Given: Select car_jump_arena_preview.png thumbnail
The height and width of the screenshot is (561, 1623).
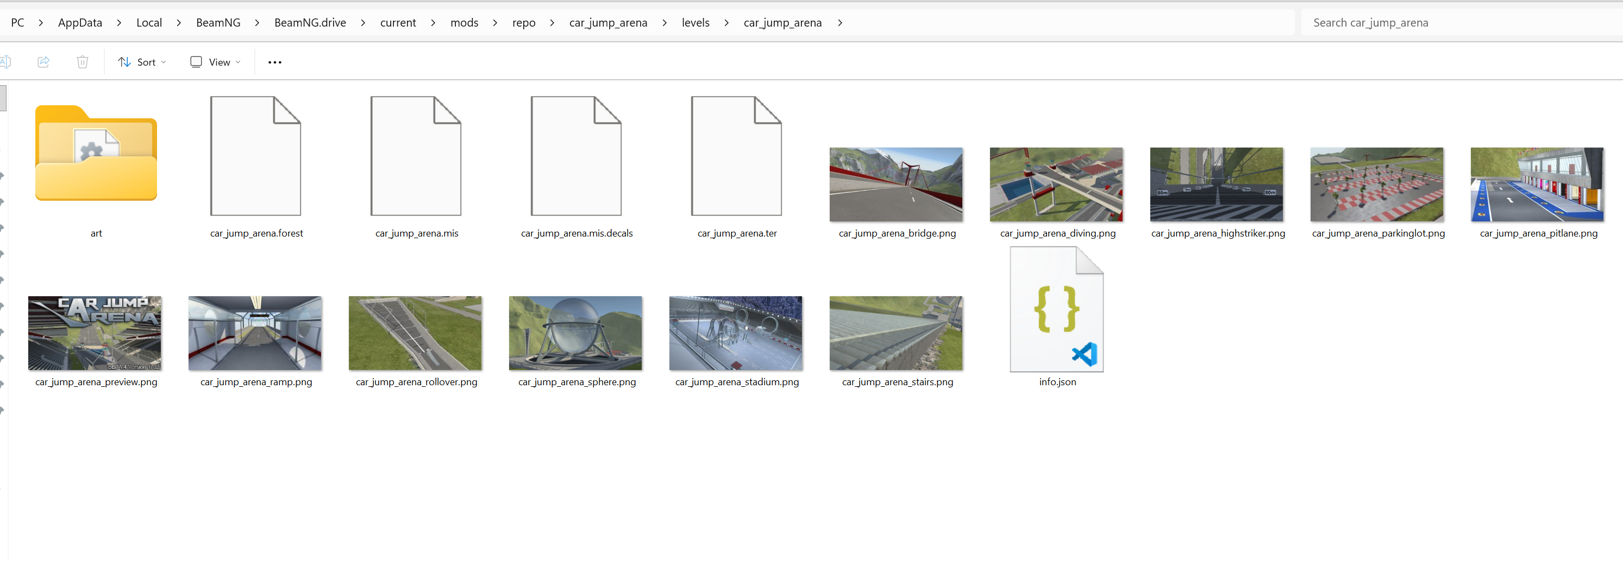Looking at the screenshot, I should coord(95,333).
